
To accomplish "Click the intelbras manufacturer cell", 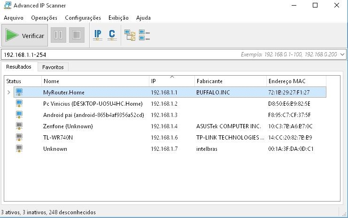I will (207, 149).
